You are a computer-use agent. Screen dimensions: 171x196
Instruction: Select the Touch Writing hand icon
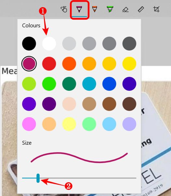coord(64,9)
